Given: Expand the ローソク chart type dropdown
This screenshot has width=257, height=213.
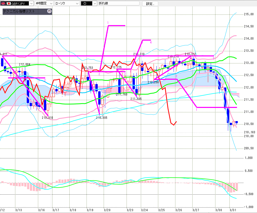Looking at the screenshot, I should click(x=77, y=3).
